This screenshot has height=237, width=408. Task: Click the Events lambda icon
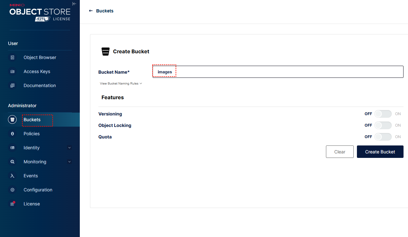click(12, 176)
